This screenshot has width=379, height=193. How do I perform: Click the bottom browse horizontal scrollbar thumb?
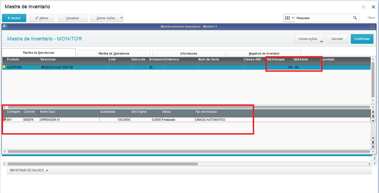click(x=102, y=164)
